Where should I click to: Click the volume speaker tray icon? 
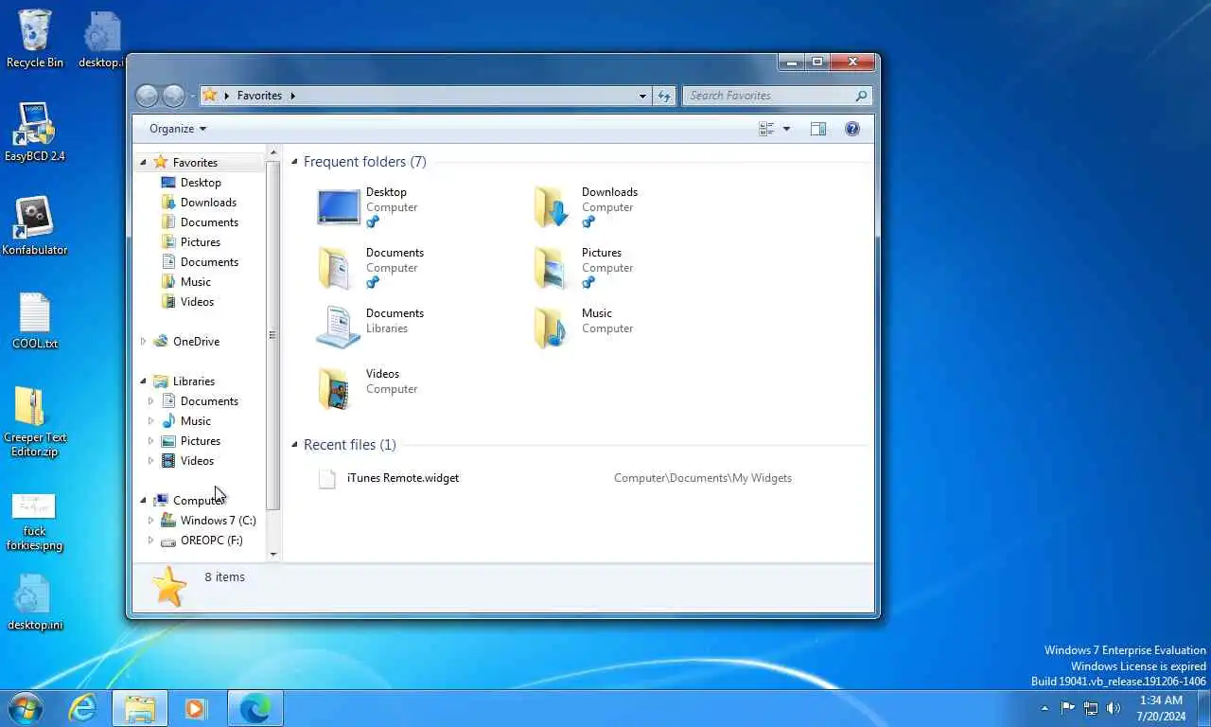(1114, 708)
